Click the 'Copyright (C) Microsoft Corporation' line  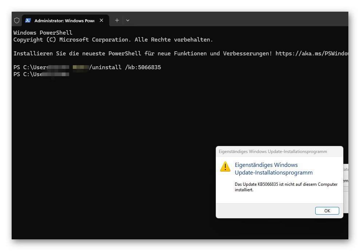click(113, 40)
